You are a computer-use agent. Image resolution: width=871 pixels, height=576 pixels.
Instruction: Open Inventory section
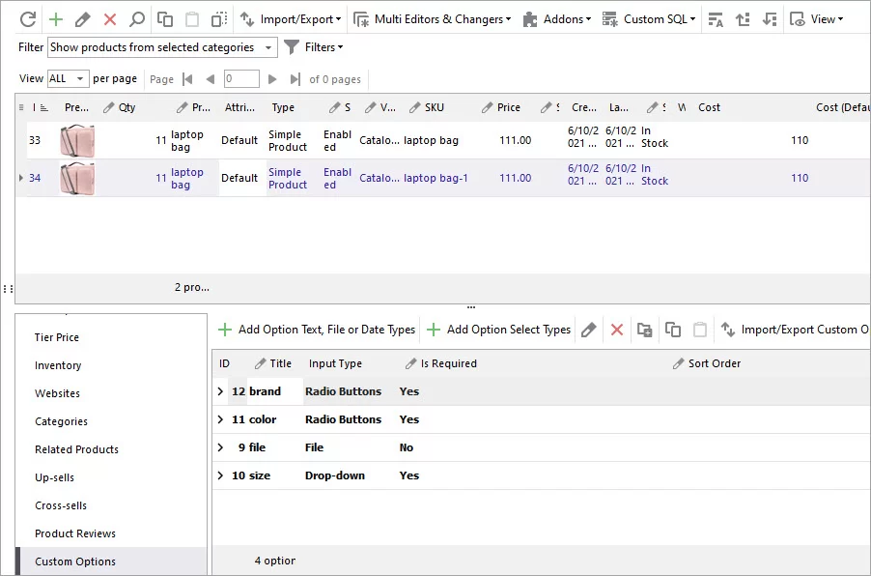(x=58, y=365)
